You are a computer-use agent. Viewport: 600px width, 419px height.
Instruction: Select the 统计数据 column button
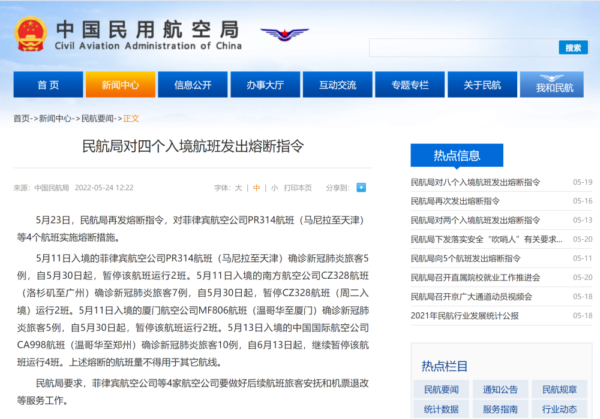pos(441,409)
